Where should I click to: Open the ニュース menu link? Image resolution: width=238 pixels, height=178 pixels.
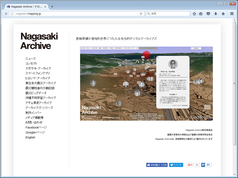tap(30, 59)
